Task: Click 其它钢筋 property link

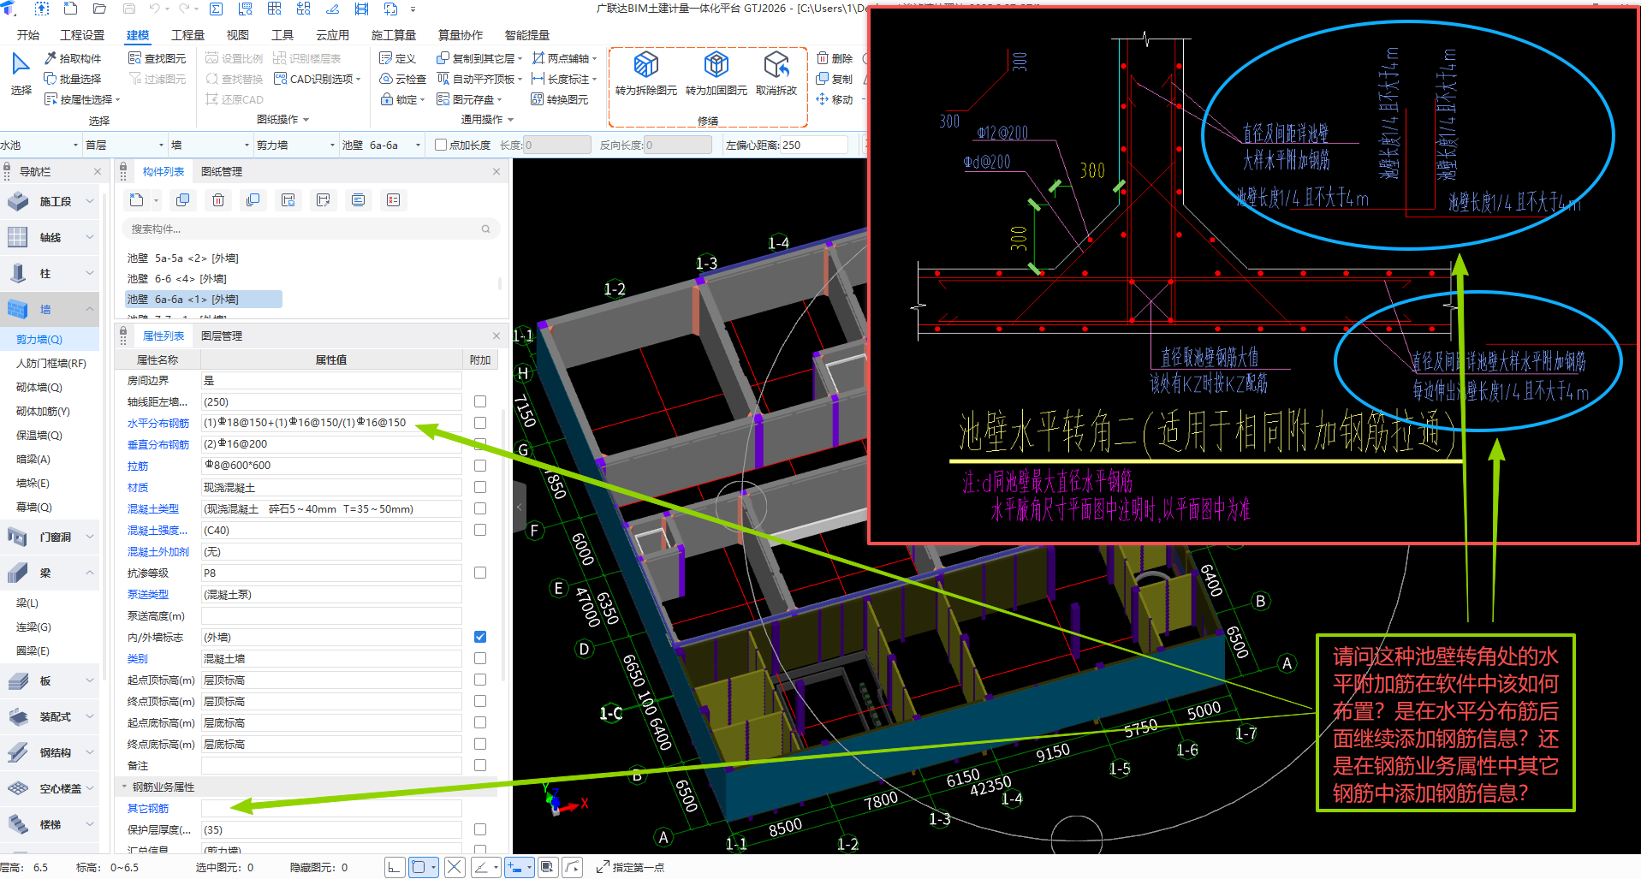Action: (x=148, y=808)
